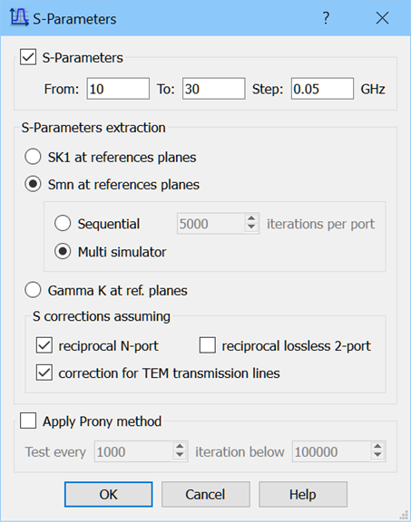Select SK1 at references planes option
The image size is (411, 522).
33,157
